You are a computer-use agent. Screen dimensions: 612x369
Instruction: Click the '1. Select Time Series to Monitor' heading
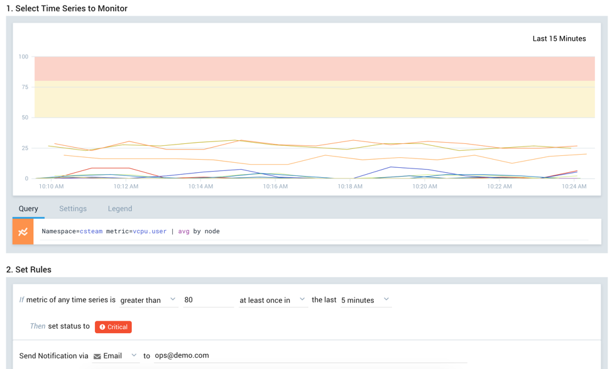[x=67, y=9]
